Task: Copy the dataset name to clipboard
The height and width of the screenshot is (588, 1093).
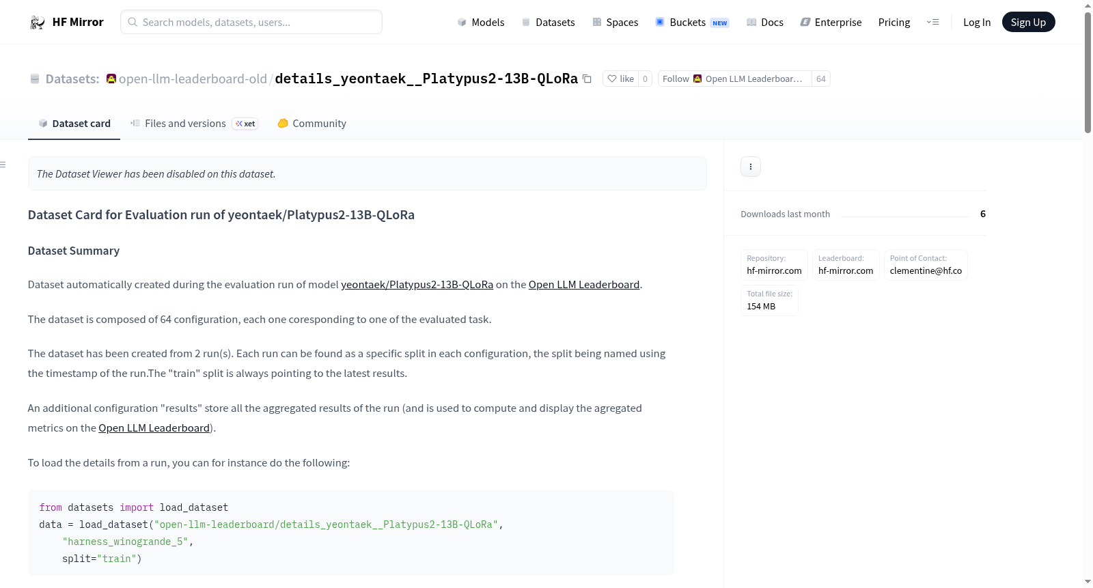Action: tap(587, 79)
